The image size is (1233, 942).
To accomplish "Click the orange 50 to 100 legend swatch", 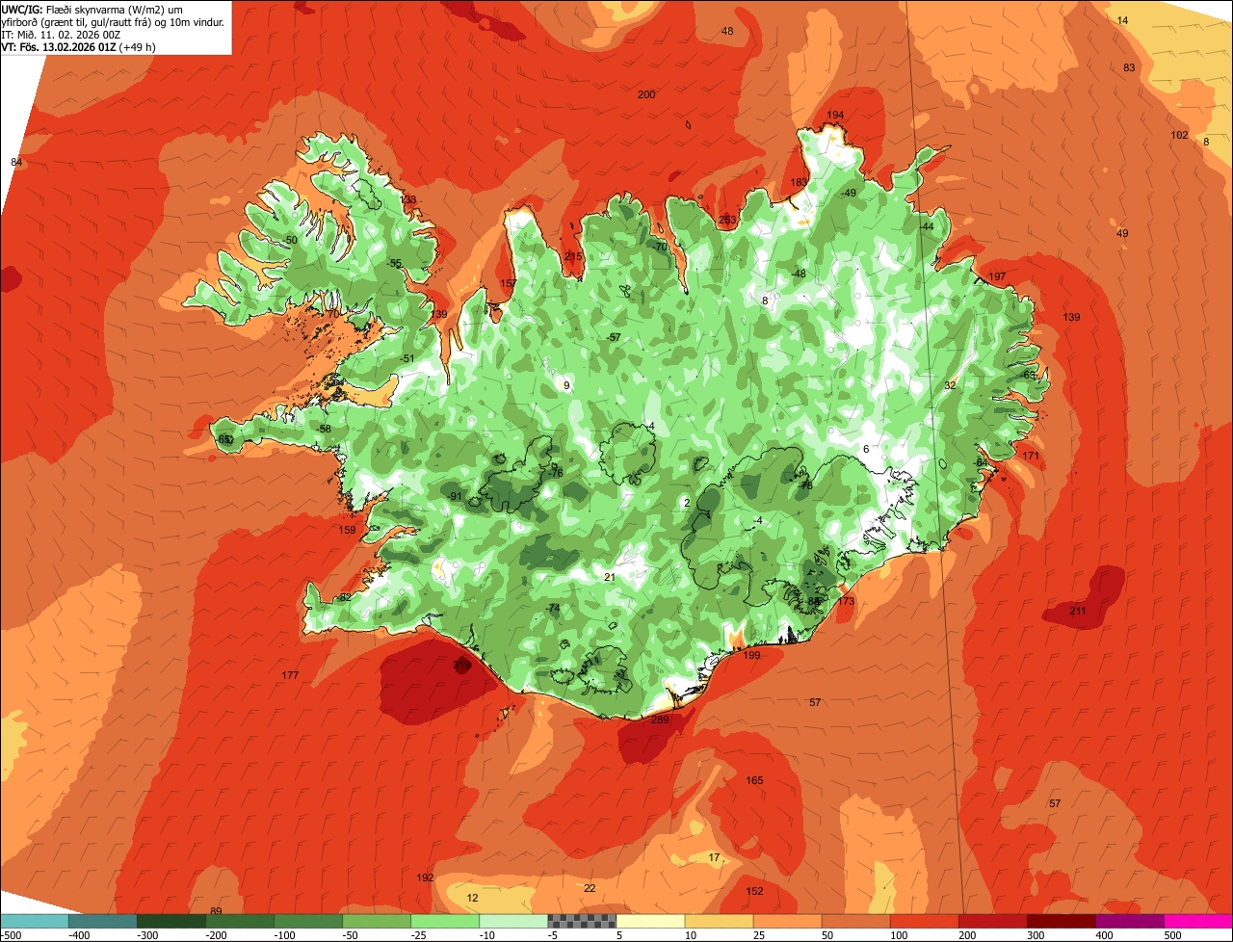I will [x=855, y=921].
